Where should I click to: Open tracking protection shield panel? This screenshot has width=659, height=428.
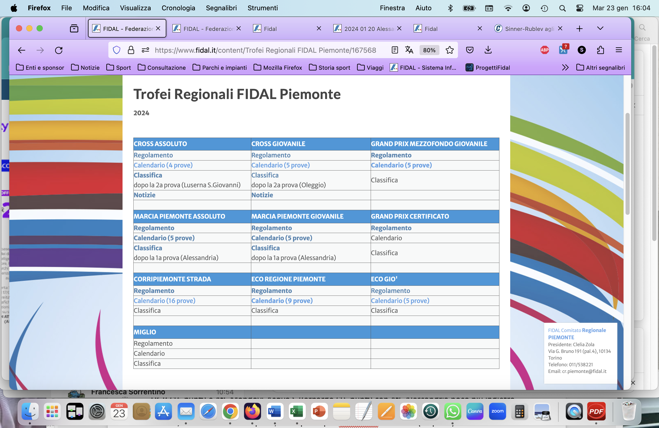click(117, 50)
